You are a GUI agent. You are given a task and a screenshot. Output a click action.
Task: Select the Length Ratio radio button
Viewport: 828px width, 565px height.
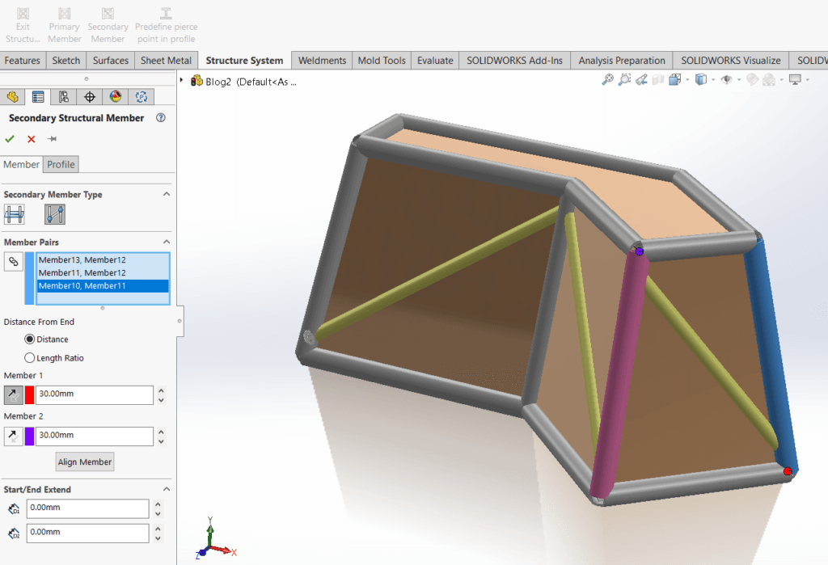[x=30, y=358]
